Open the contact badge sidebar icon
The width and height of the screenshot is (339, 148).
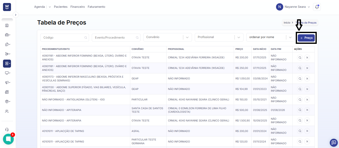(7, 25)
